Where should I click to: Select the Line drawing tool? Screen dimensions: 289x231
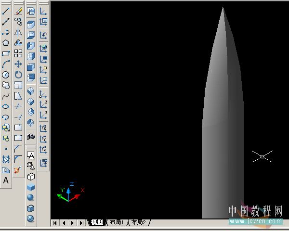coord(6,11)
